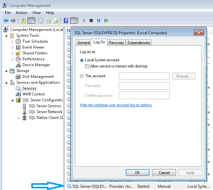Click the forward arrow toolbar icon
Viewport: 213px width, 190px height.
click(x=13, y=21)
